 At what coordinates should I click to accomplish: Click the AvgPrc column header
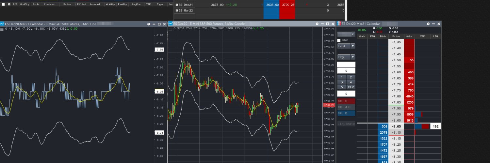click(136, 5)
